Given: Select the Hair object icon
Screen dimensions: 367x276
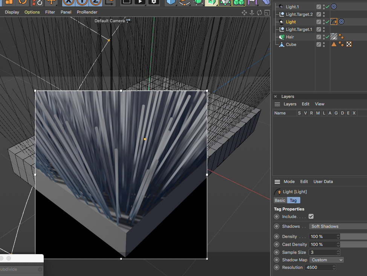Looking at the screenshot, I should [281, 37].
